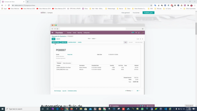The height and width of the screenshot is (111, 197).
Task: Open the Apps grid in the bookmarks bar
Action: 4,9
